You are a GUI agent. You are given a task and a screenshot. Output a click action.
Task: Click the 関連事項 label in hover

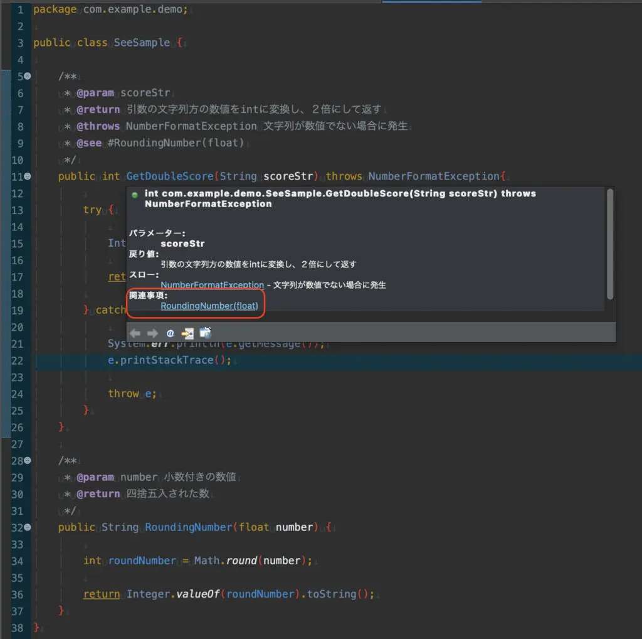point(149,295)
